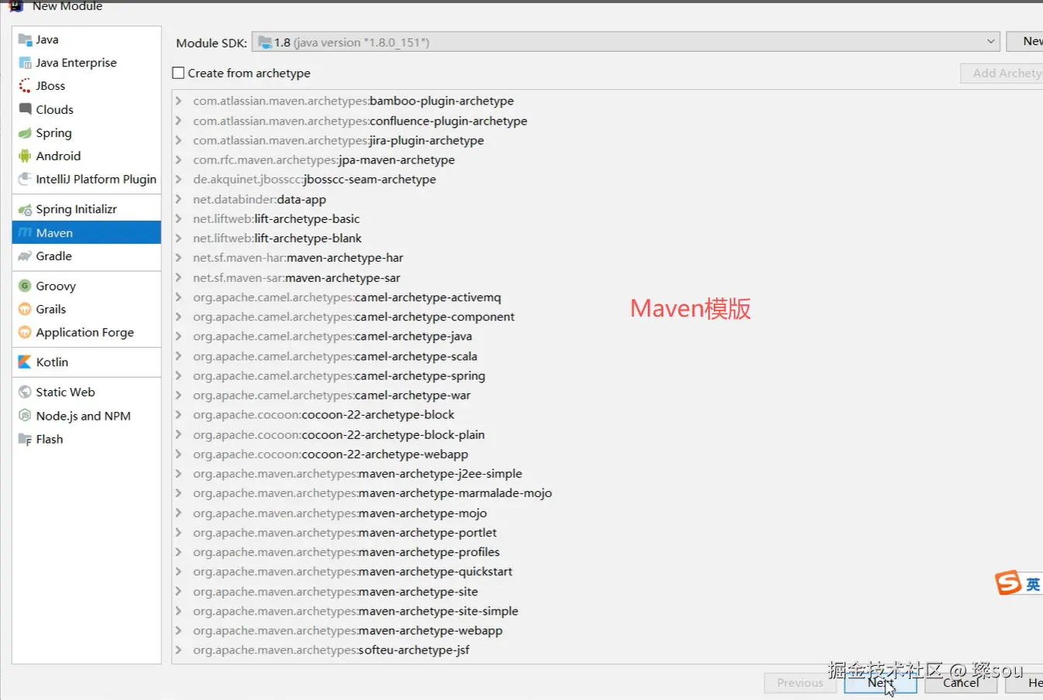Click the SDK folder icon in dropdown
This screenshot has height=700, width=1043.
[x=265, y=42]
